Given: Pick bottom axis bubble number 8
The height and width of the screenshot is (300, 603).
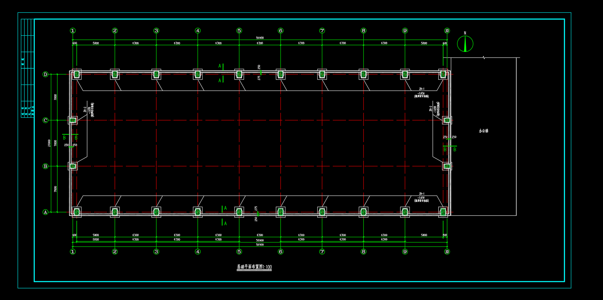Looking at the screenshot, I should tap(363, 252).
